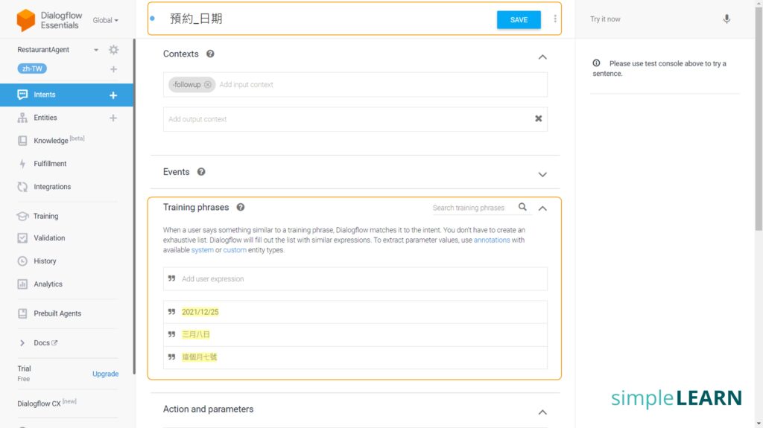The width and height of the screenshot is (763, 428).
Task: Clear the output context with X icon
Action: tap(539, 118)
